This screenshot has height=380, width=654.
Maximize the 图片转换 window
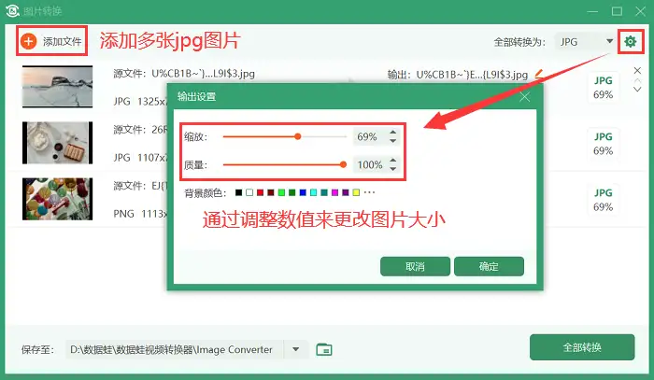point(617,11)
